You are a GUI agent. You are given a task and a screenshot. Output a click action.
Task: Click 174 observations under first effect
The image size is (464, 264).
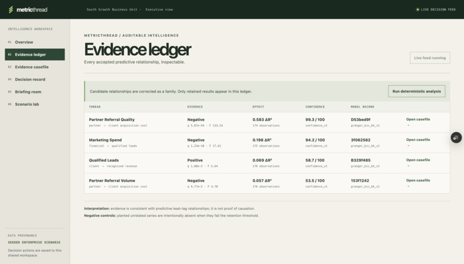click(x=266, y=125)
